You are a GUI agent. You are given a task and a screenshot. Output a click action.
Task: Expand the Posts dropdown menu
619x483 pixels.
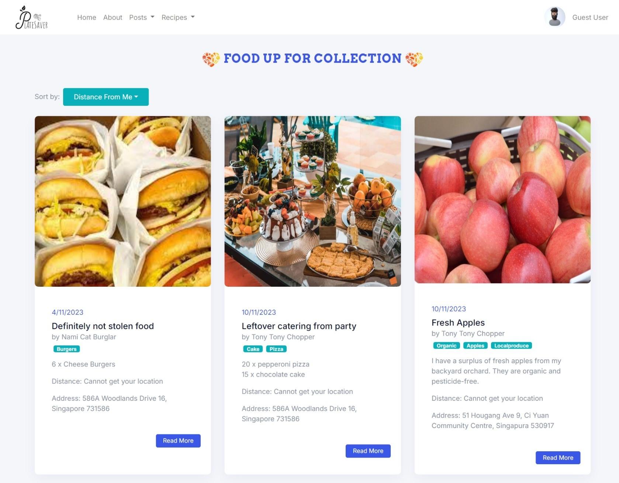click(142, 17)
